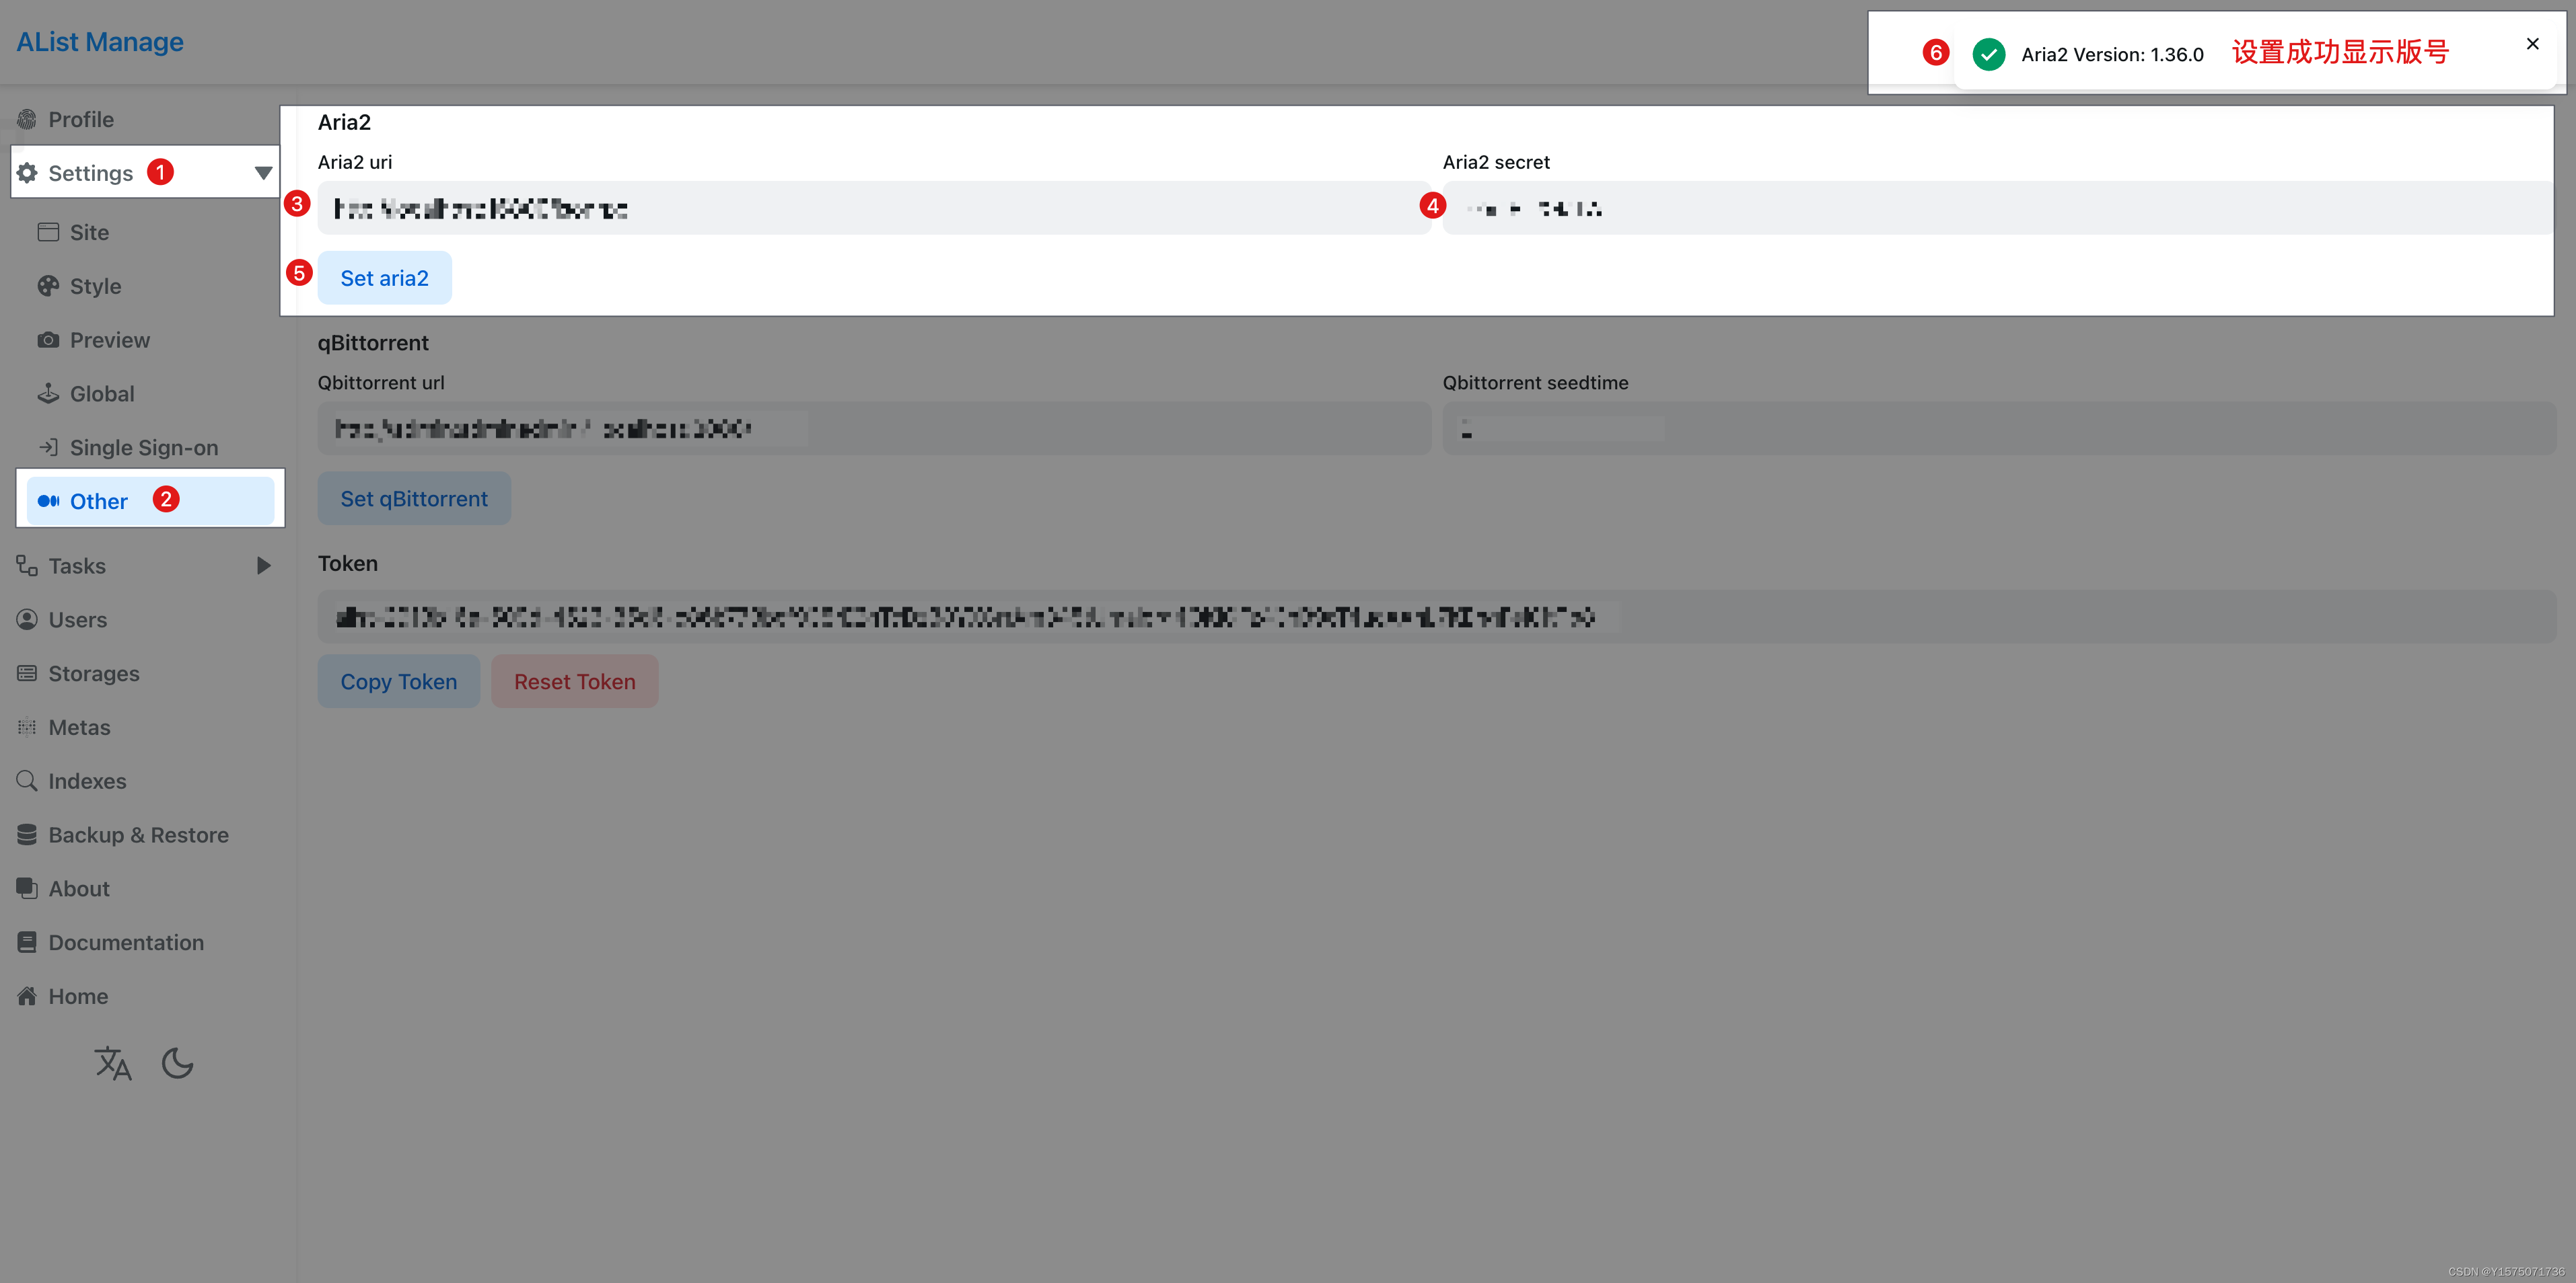The image size is (2576, 1283).
Task: Expand the Tasks submenu arrow
Action: click(263, 566)
